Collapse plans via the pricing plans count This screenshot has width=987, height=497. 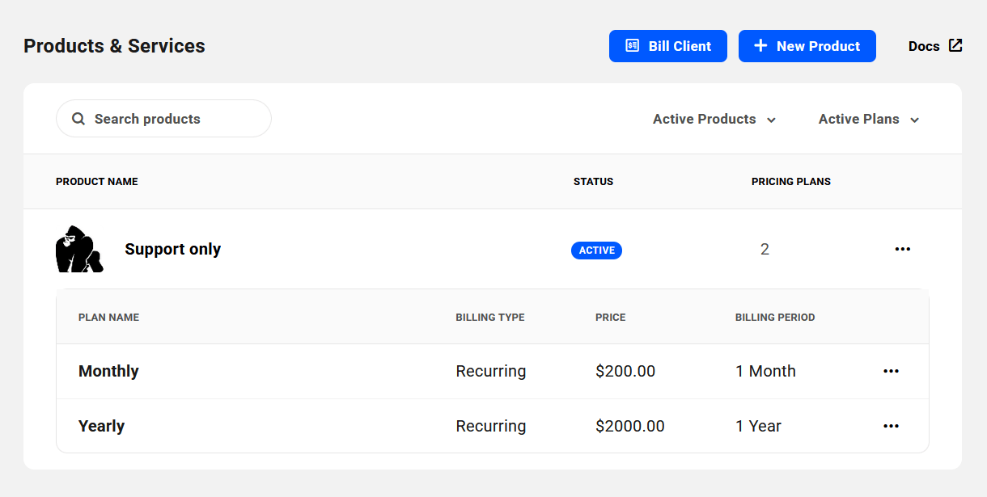765,249
